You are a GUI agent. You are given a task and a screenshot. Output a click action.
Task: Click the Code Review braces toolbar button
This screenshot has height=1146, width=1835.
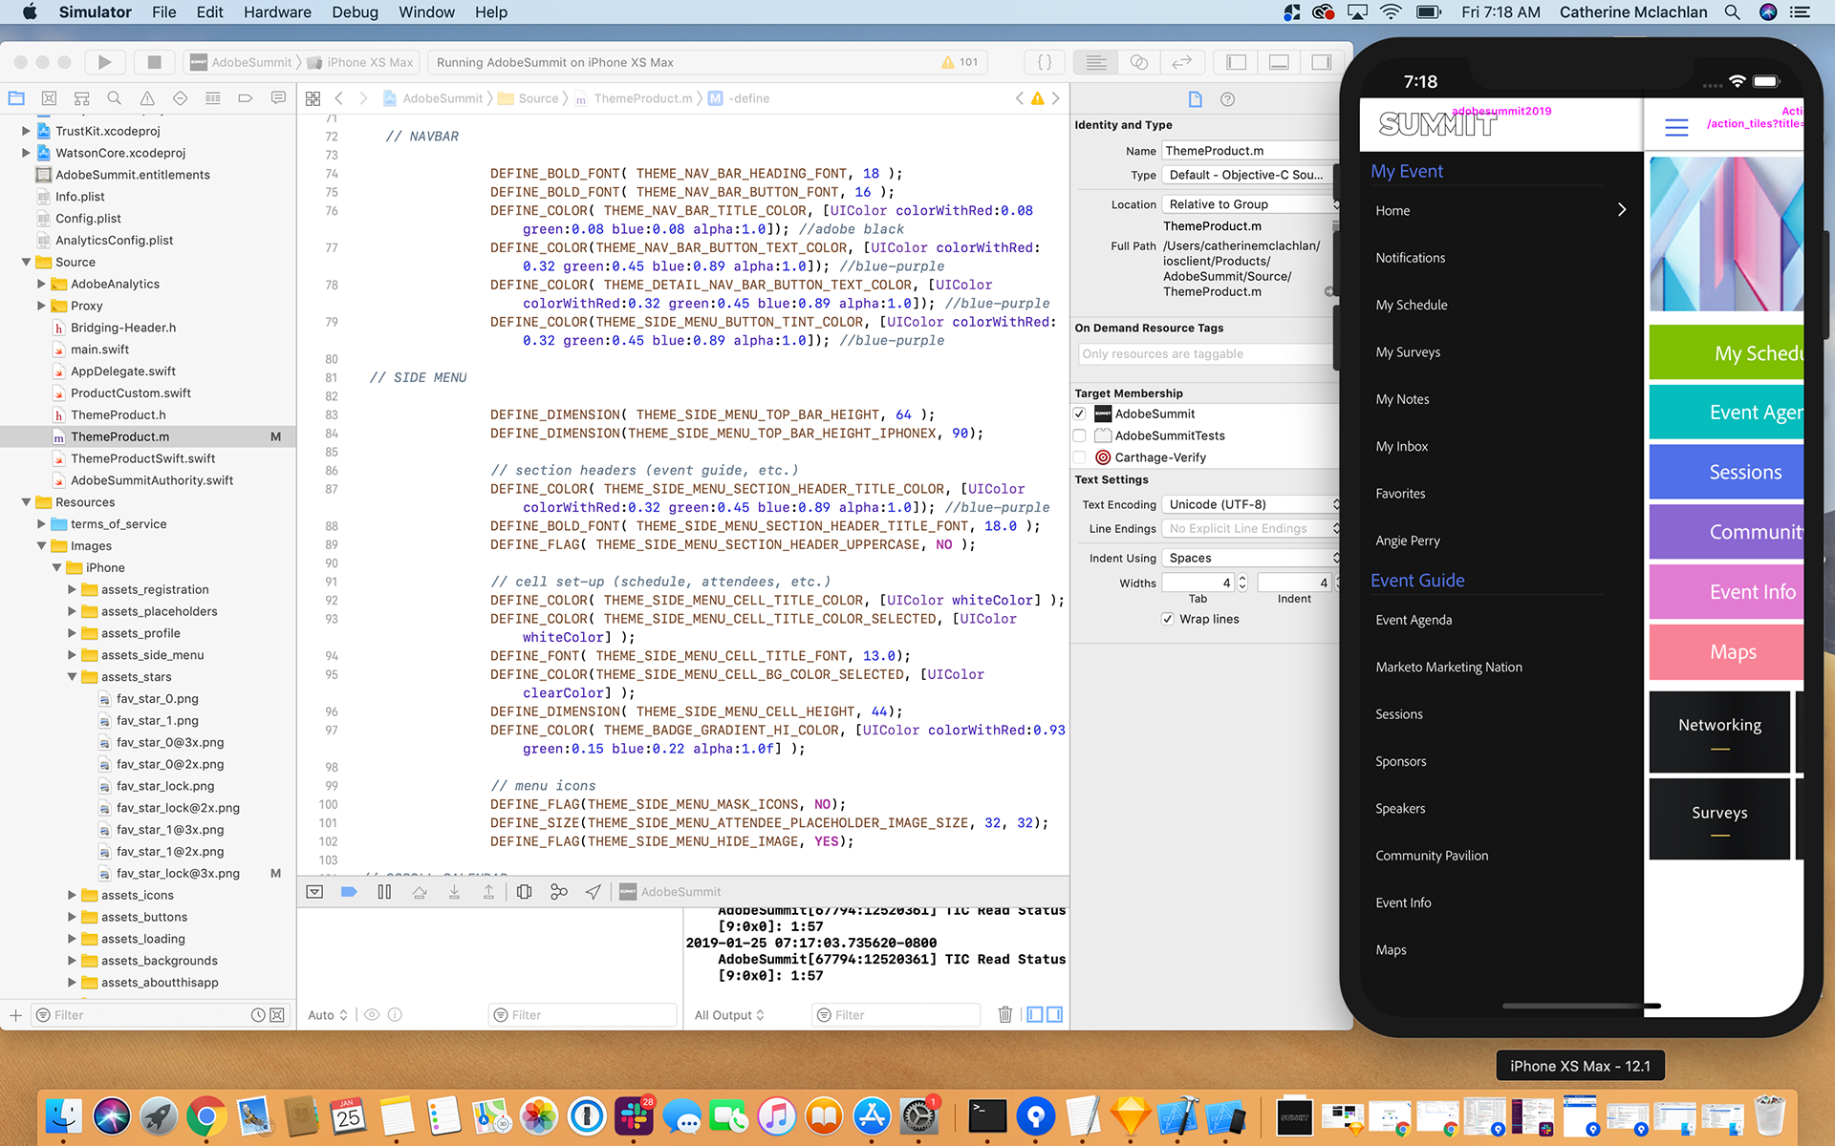[x=1045, y=62]
